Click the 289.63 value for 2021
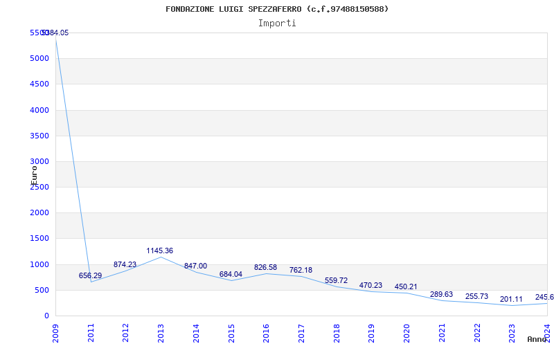 point(441,295)
